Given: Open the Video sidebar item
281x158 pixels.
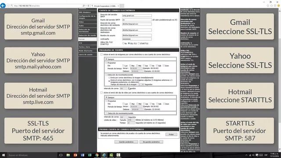Looking at the screenshot, I should 87,22.
